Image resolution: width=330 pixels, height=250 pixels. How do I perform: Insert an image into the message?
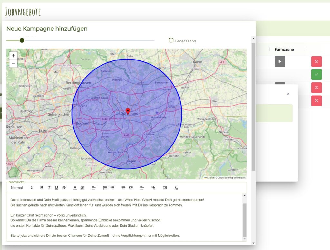(x=165, y=188)
